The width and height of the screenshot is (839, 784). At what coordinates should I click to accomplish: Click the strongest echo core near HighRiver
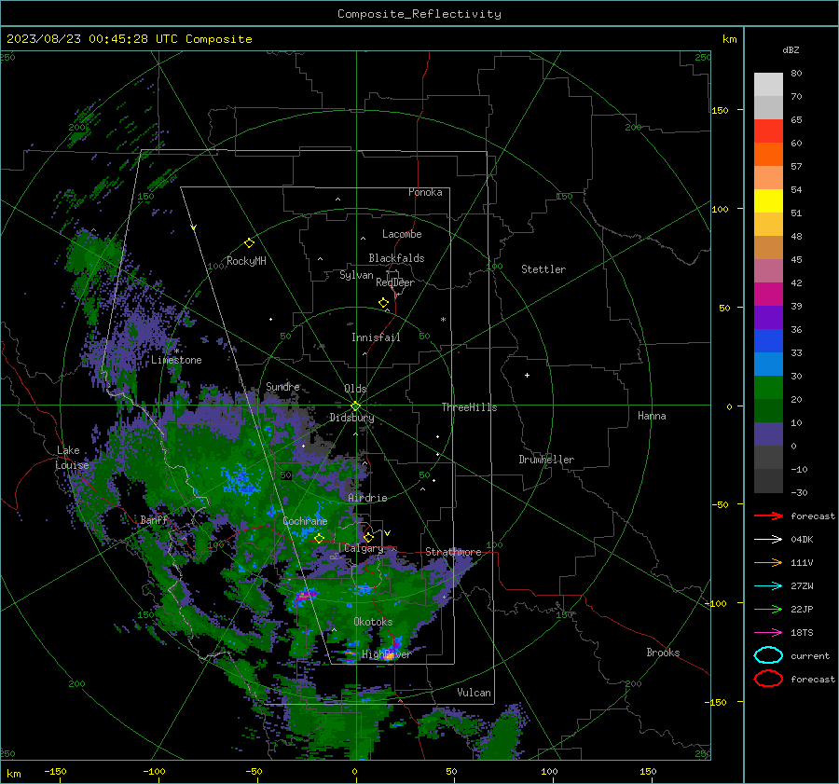pyautogui.click(x=390, y=655)
